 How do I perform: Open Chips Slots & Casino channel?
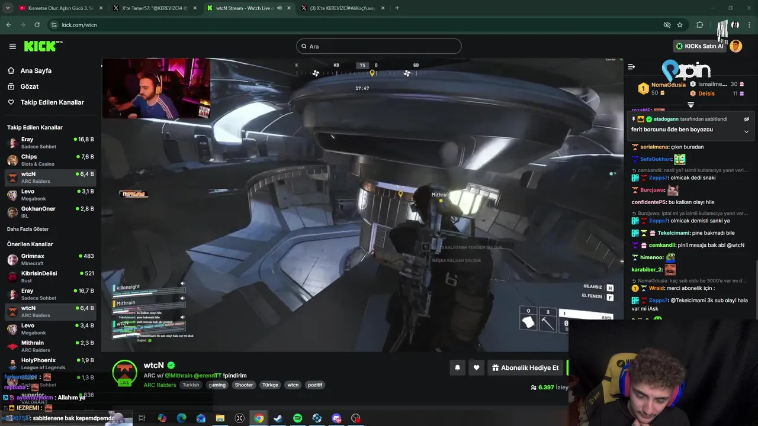pos(50,160)
